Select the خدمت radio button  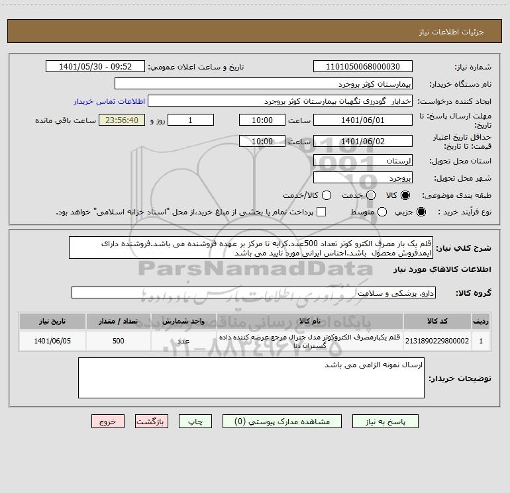371,195
